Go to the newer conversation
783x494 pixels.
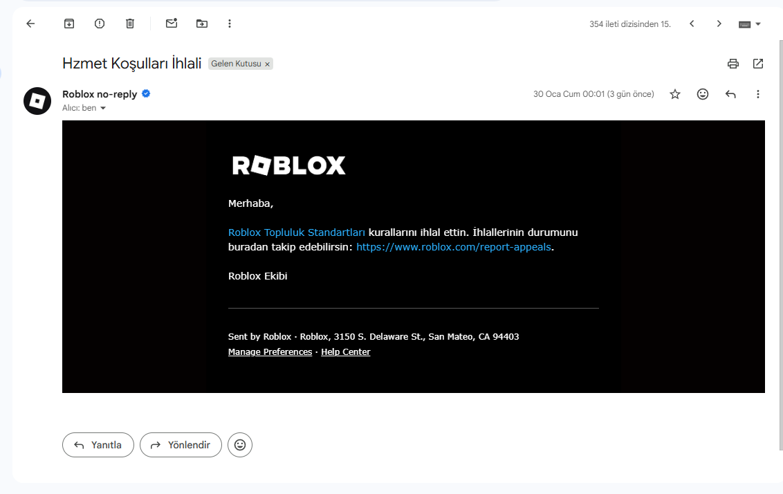(x=692, y=24)
